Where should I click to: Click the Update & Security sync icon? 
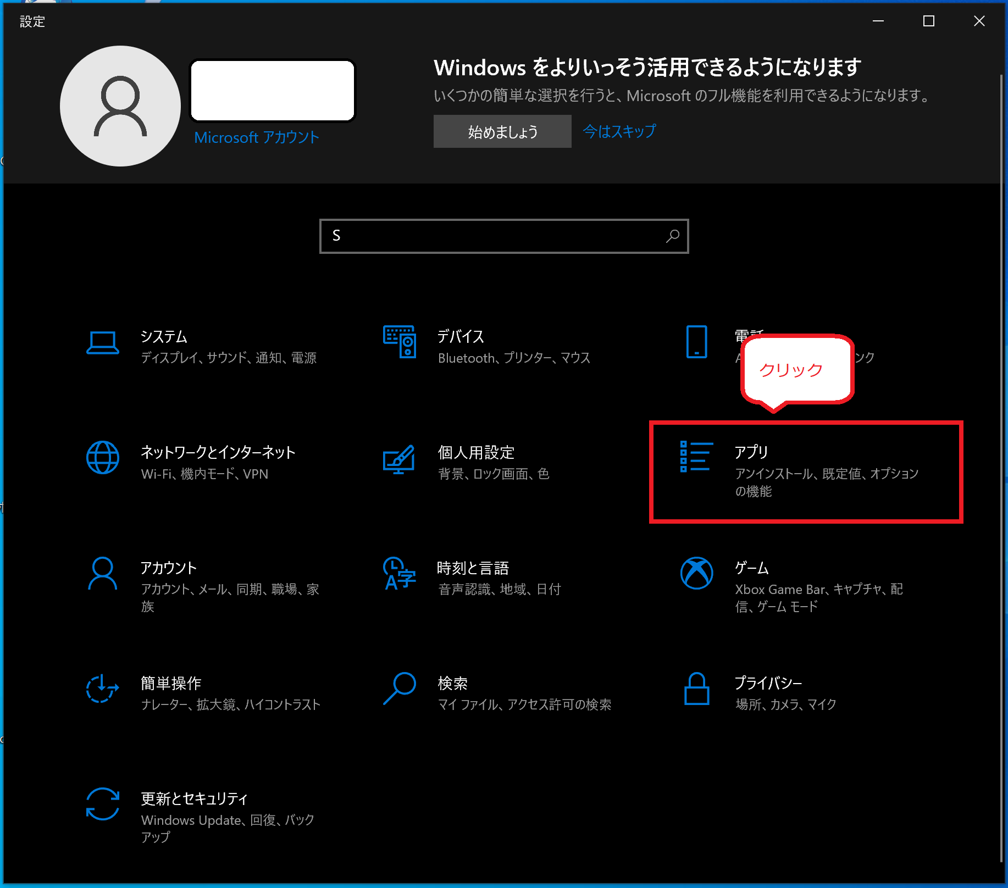103,804
